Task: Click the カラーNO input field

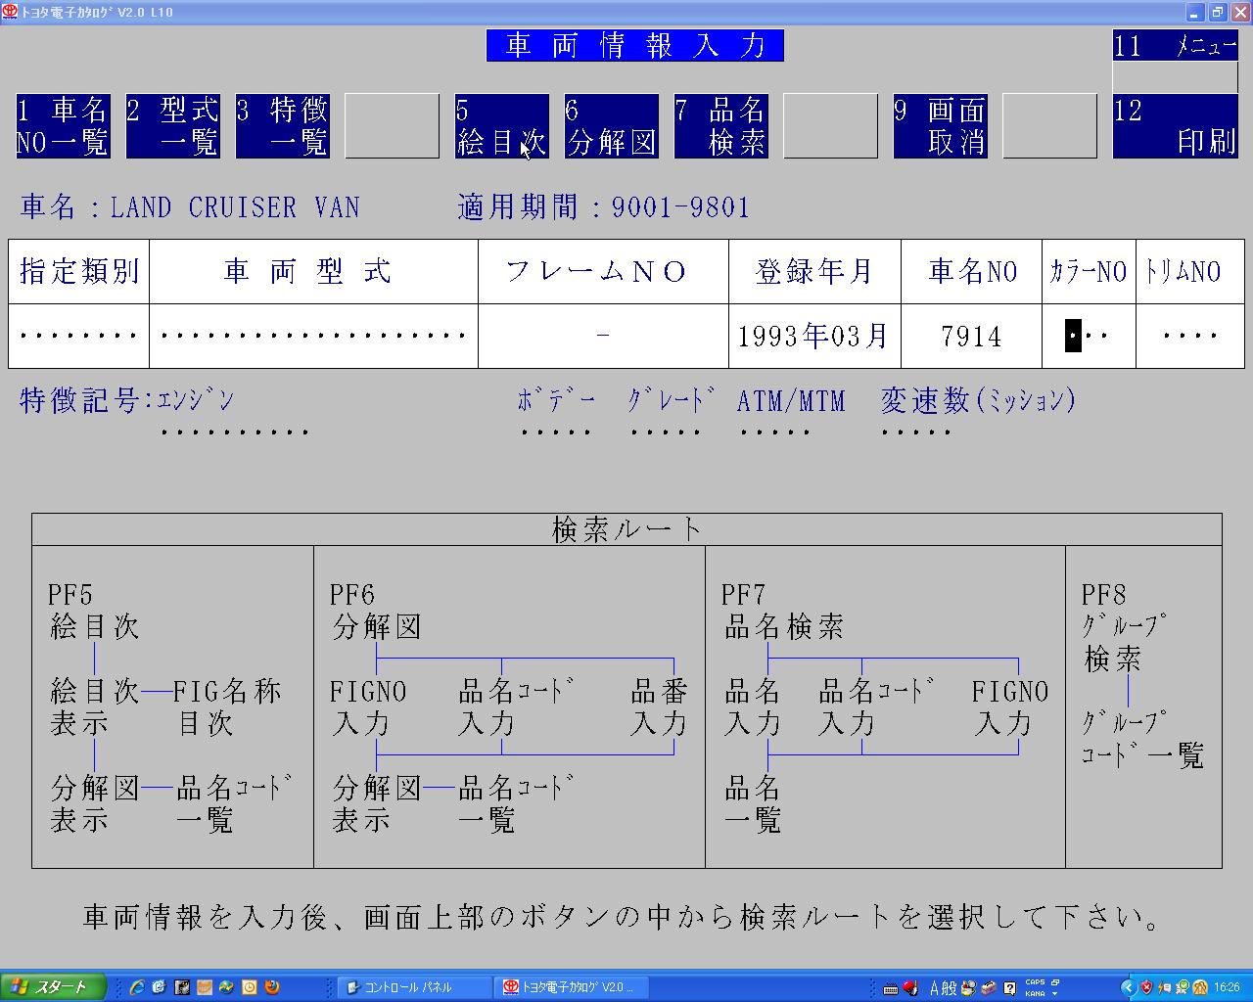Action: point(1089,336)
